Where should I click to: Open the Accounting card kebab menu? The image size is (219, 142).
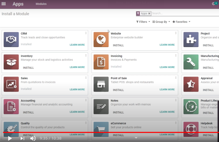[86, 100]
